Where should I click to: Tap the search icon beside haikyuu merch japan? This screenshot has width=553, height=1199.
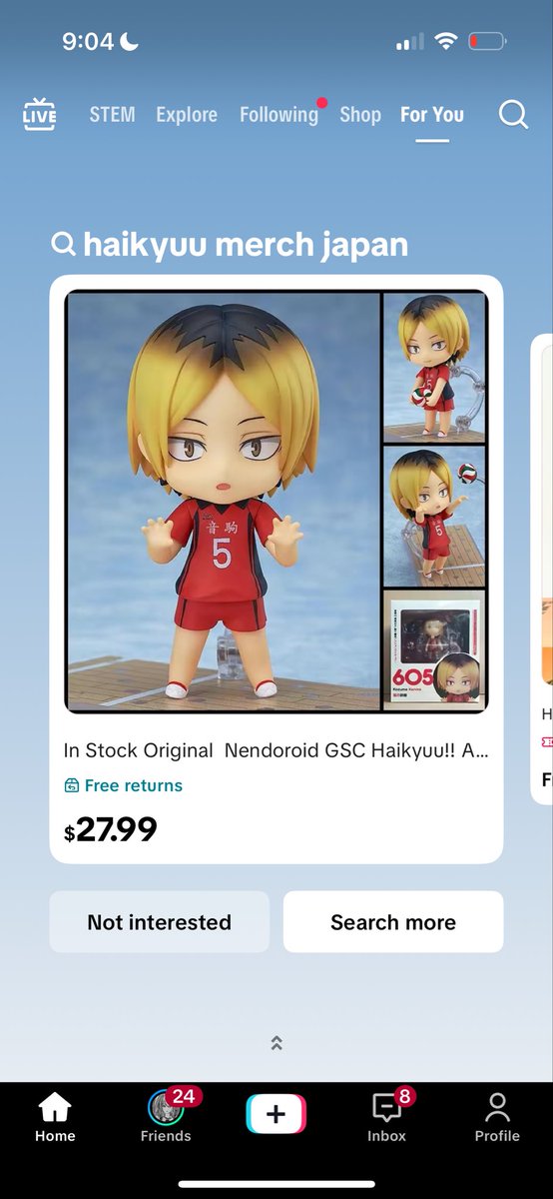63,244
